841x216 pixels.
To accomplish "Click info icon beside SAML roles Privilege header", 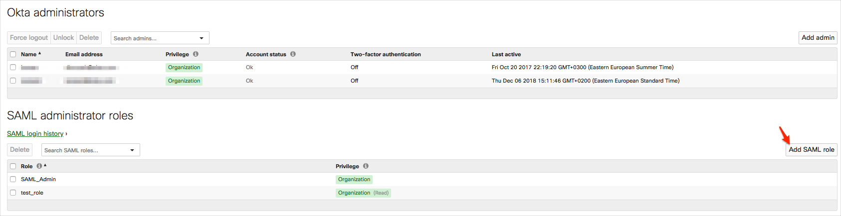I will tap(366, 166).
